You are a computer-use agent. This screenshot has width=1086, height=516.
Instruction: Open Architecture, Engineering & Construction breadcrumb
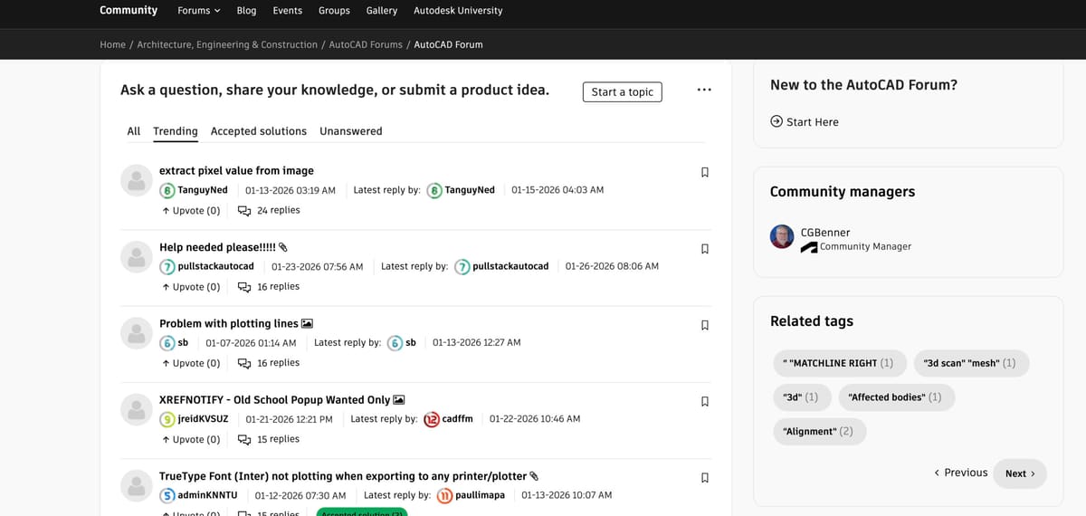pyautogui.click(x=227, y=44)
